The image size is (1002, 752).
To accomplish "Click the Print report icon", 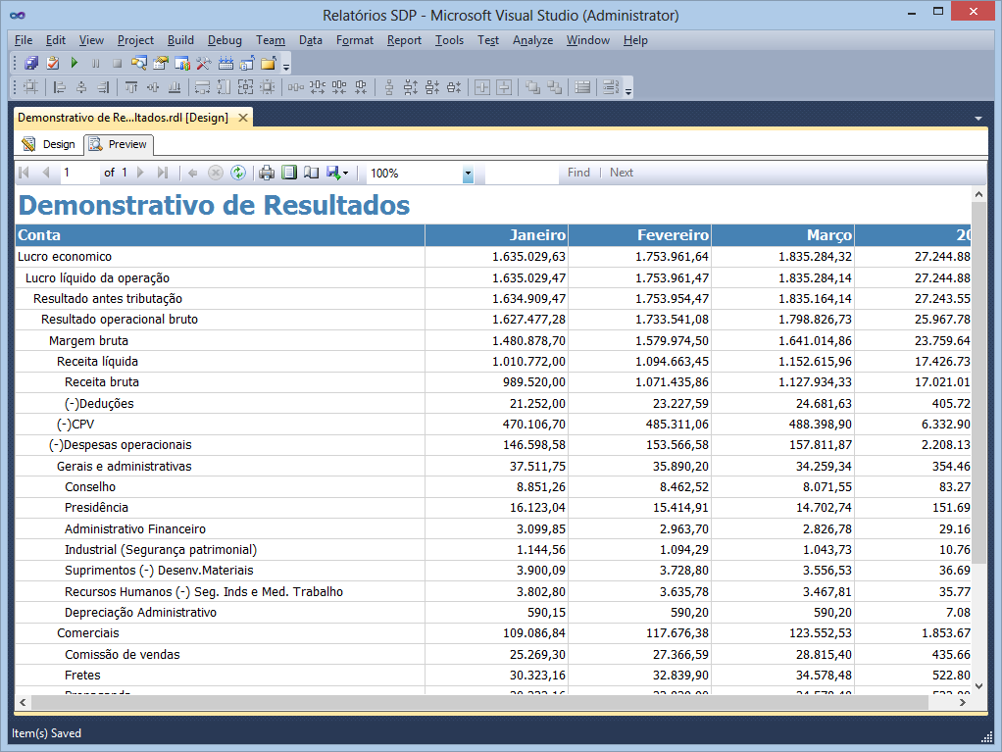I will [267, 173].
